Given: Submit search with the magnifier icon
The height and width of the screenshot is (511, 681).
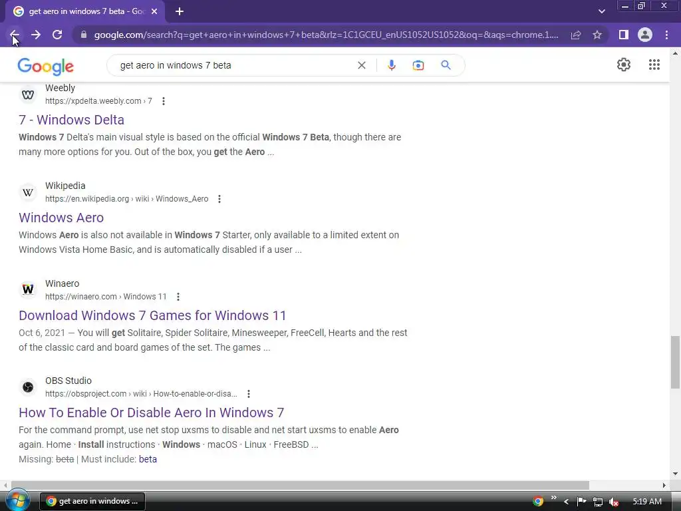Looking at the screenshot, I should (x=446, y=65).
